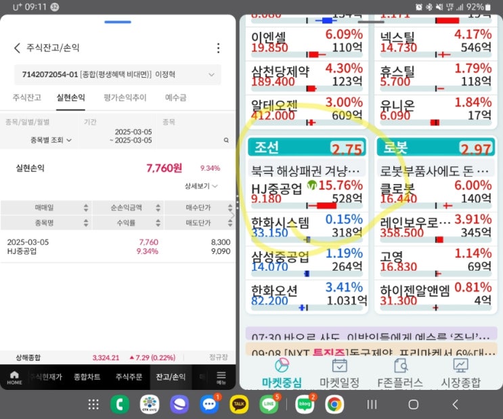This screenshot has width=503, height=419.
Task: Launch the green C app in dock
Action: pos(120,404)
